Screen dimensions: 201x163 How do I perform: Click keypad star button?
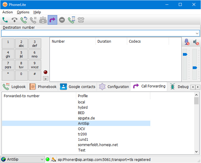pos(8,76)
